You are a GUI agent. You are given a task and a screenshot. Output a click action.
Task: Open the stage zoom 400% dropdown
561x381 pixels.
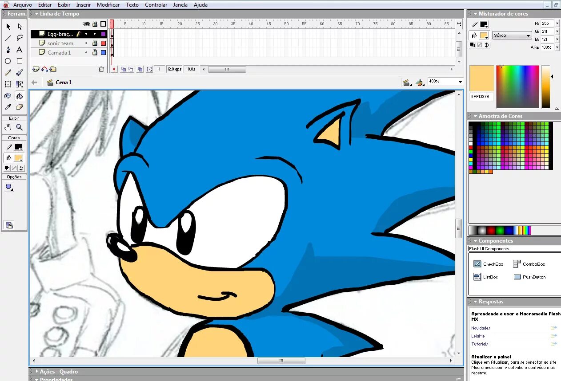coord(460,82)
